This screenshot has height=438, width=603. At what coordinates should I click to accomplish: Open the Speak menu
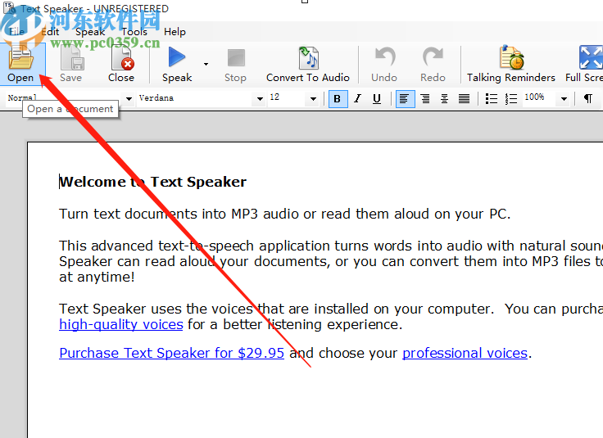point(90,31)
